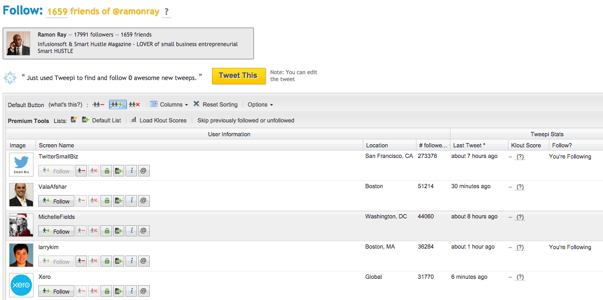The image size is (603, 300).
Task: Open info icon for larrykim
Action: point(131,262)
